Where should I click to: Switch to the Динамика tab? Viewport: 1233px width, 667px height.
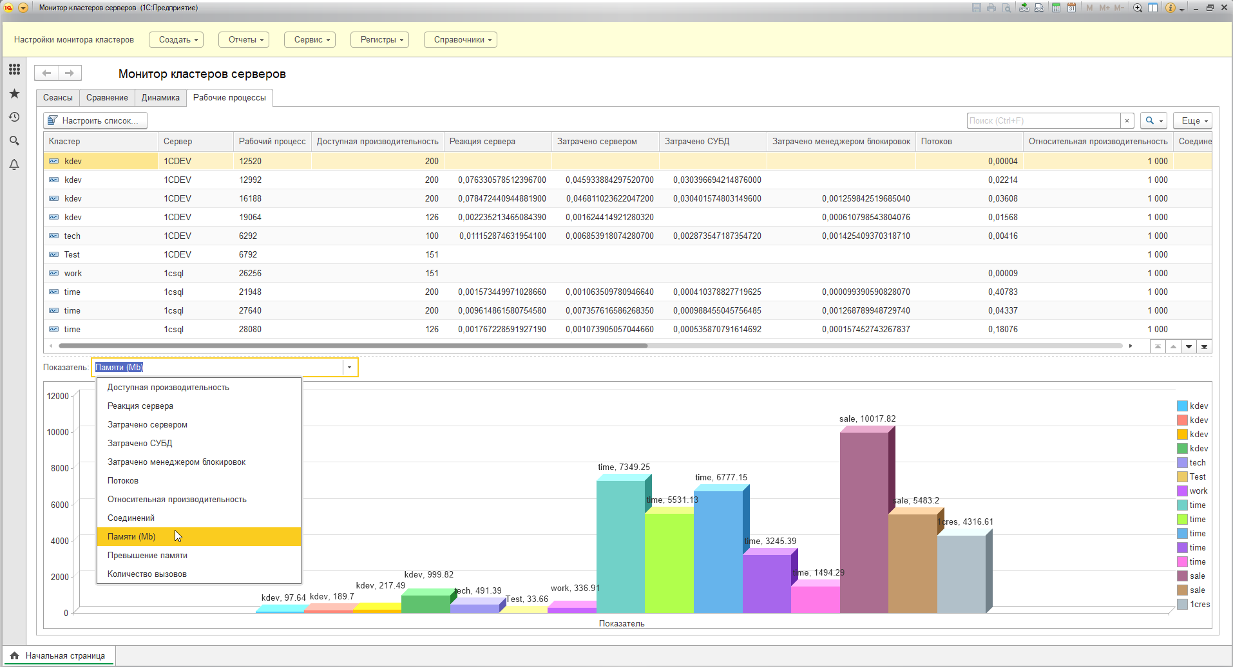click(x=160, y=98)
